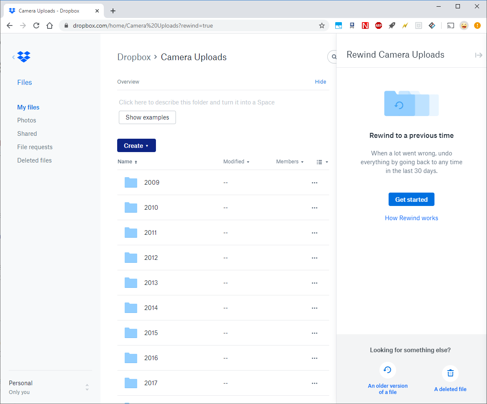Screen dimensions: 487x404
Task: Open the 2015 folder icon
Action: (x=131, y=333)
